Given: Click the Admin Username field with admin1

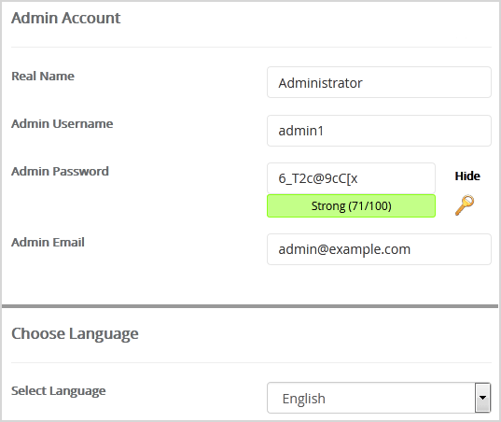Looking at the screenshot, I should pyautogui.click(x=379, y=131).
